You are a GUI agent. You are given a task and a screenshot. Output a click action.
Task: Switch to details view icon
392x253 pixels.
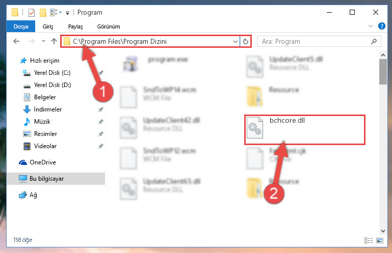click(x=369, y=240)
